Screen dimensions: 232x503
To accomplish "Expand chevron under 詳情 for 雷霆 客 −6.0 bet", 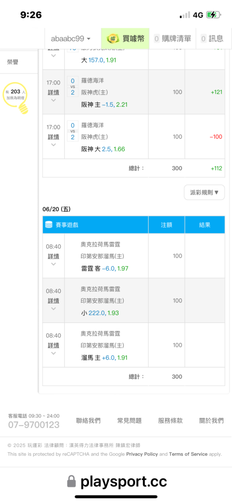I will click(54, 264).
